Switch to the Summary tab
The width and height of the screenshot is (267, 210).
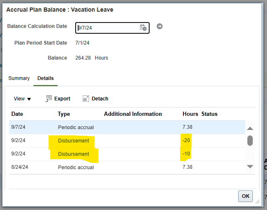[x=19, y=78]
